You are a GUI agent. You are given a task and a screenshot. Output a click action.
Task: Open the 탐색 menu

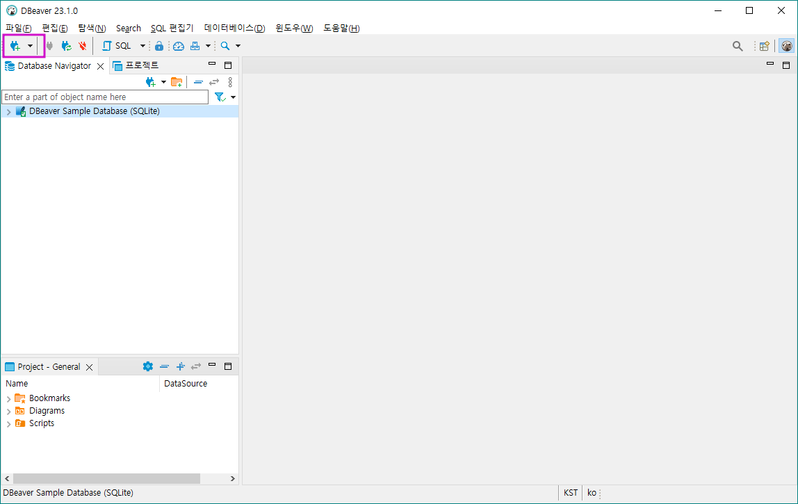pyautogui.click(x=92, y=28)
